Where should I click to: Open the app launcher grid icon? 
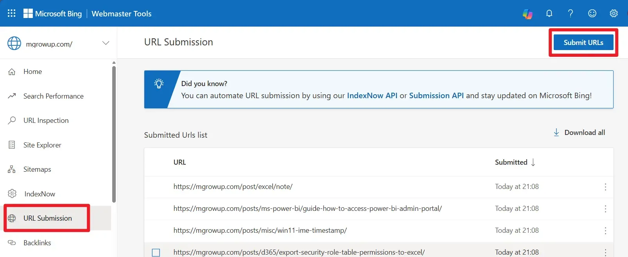pos(12,13)
